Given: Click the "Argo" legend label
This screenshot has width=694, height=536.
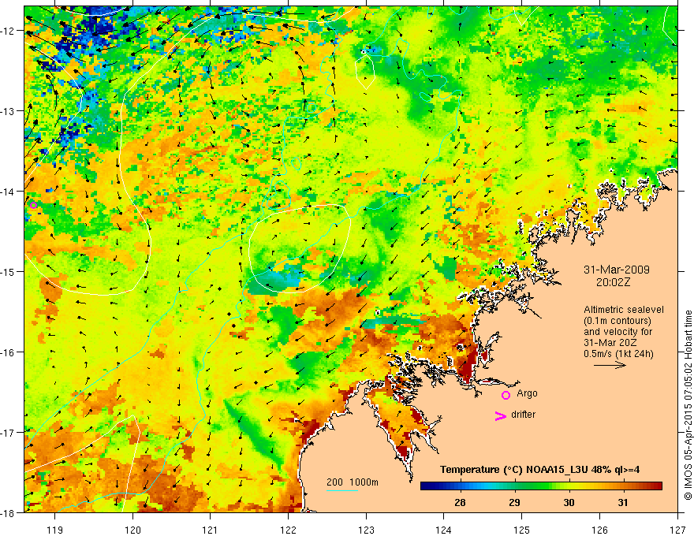Looking at the screenshot, I should (x=527, y=393).
